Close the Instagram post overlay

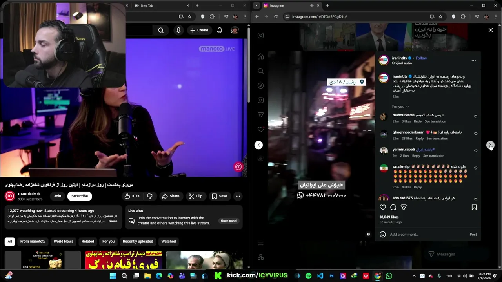coord(491,30)
